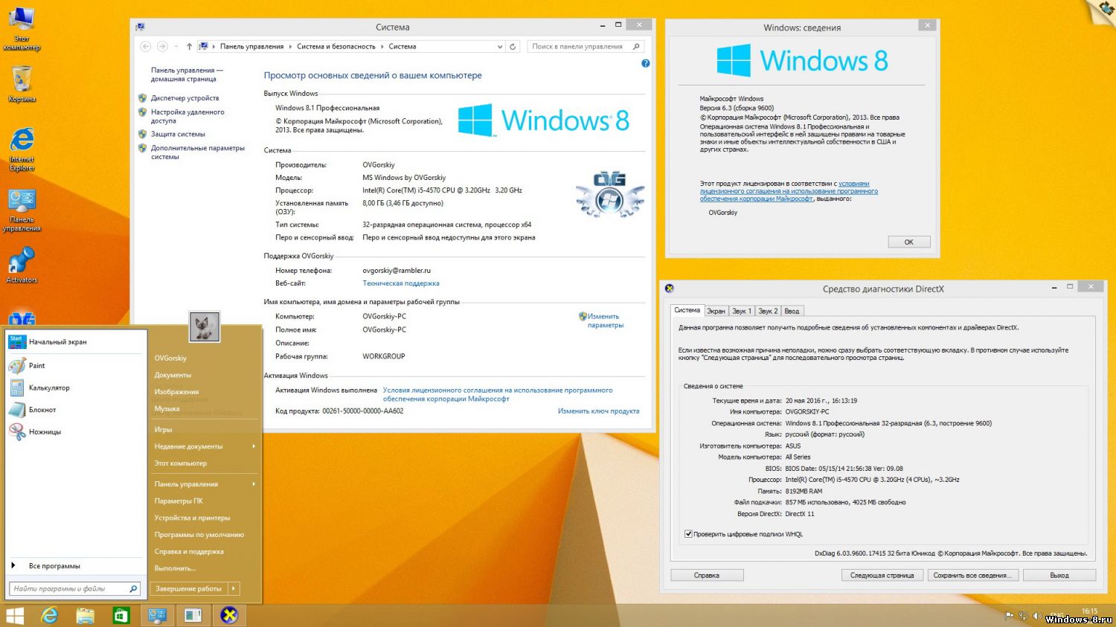This screenshot has width=1116, height=627.
Task: Open Internet Explorer desktop shortcut
Action: [22, 149]
